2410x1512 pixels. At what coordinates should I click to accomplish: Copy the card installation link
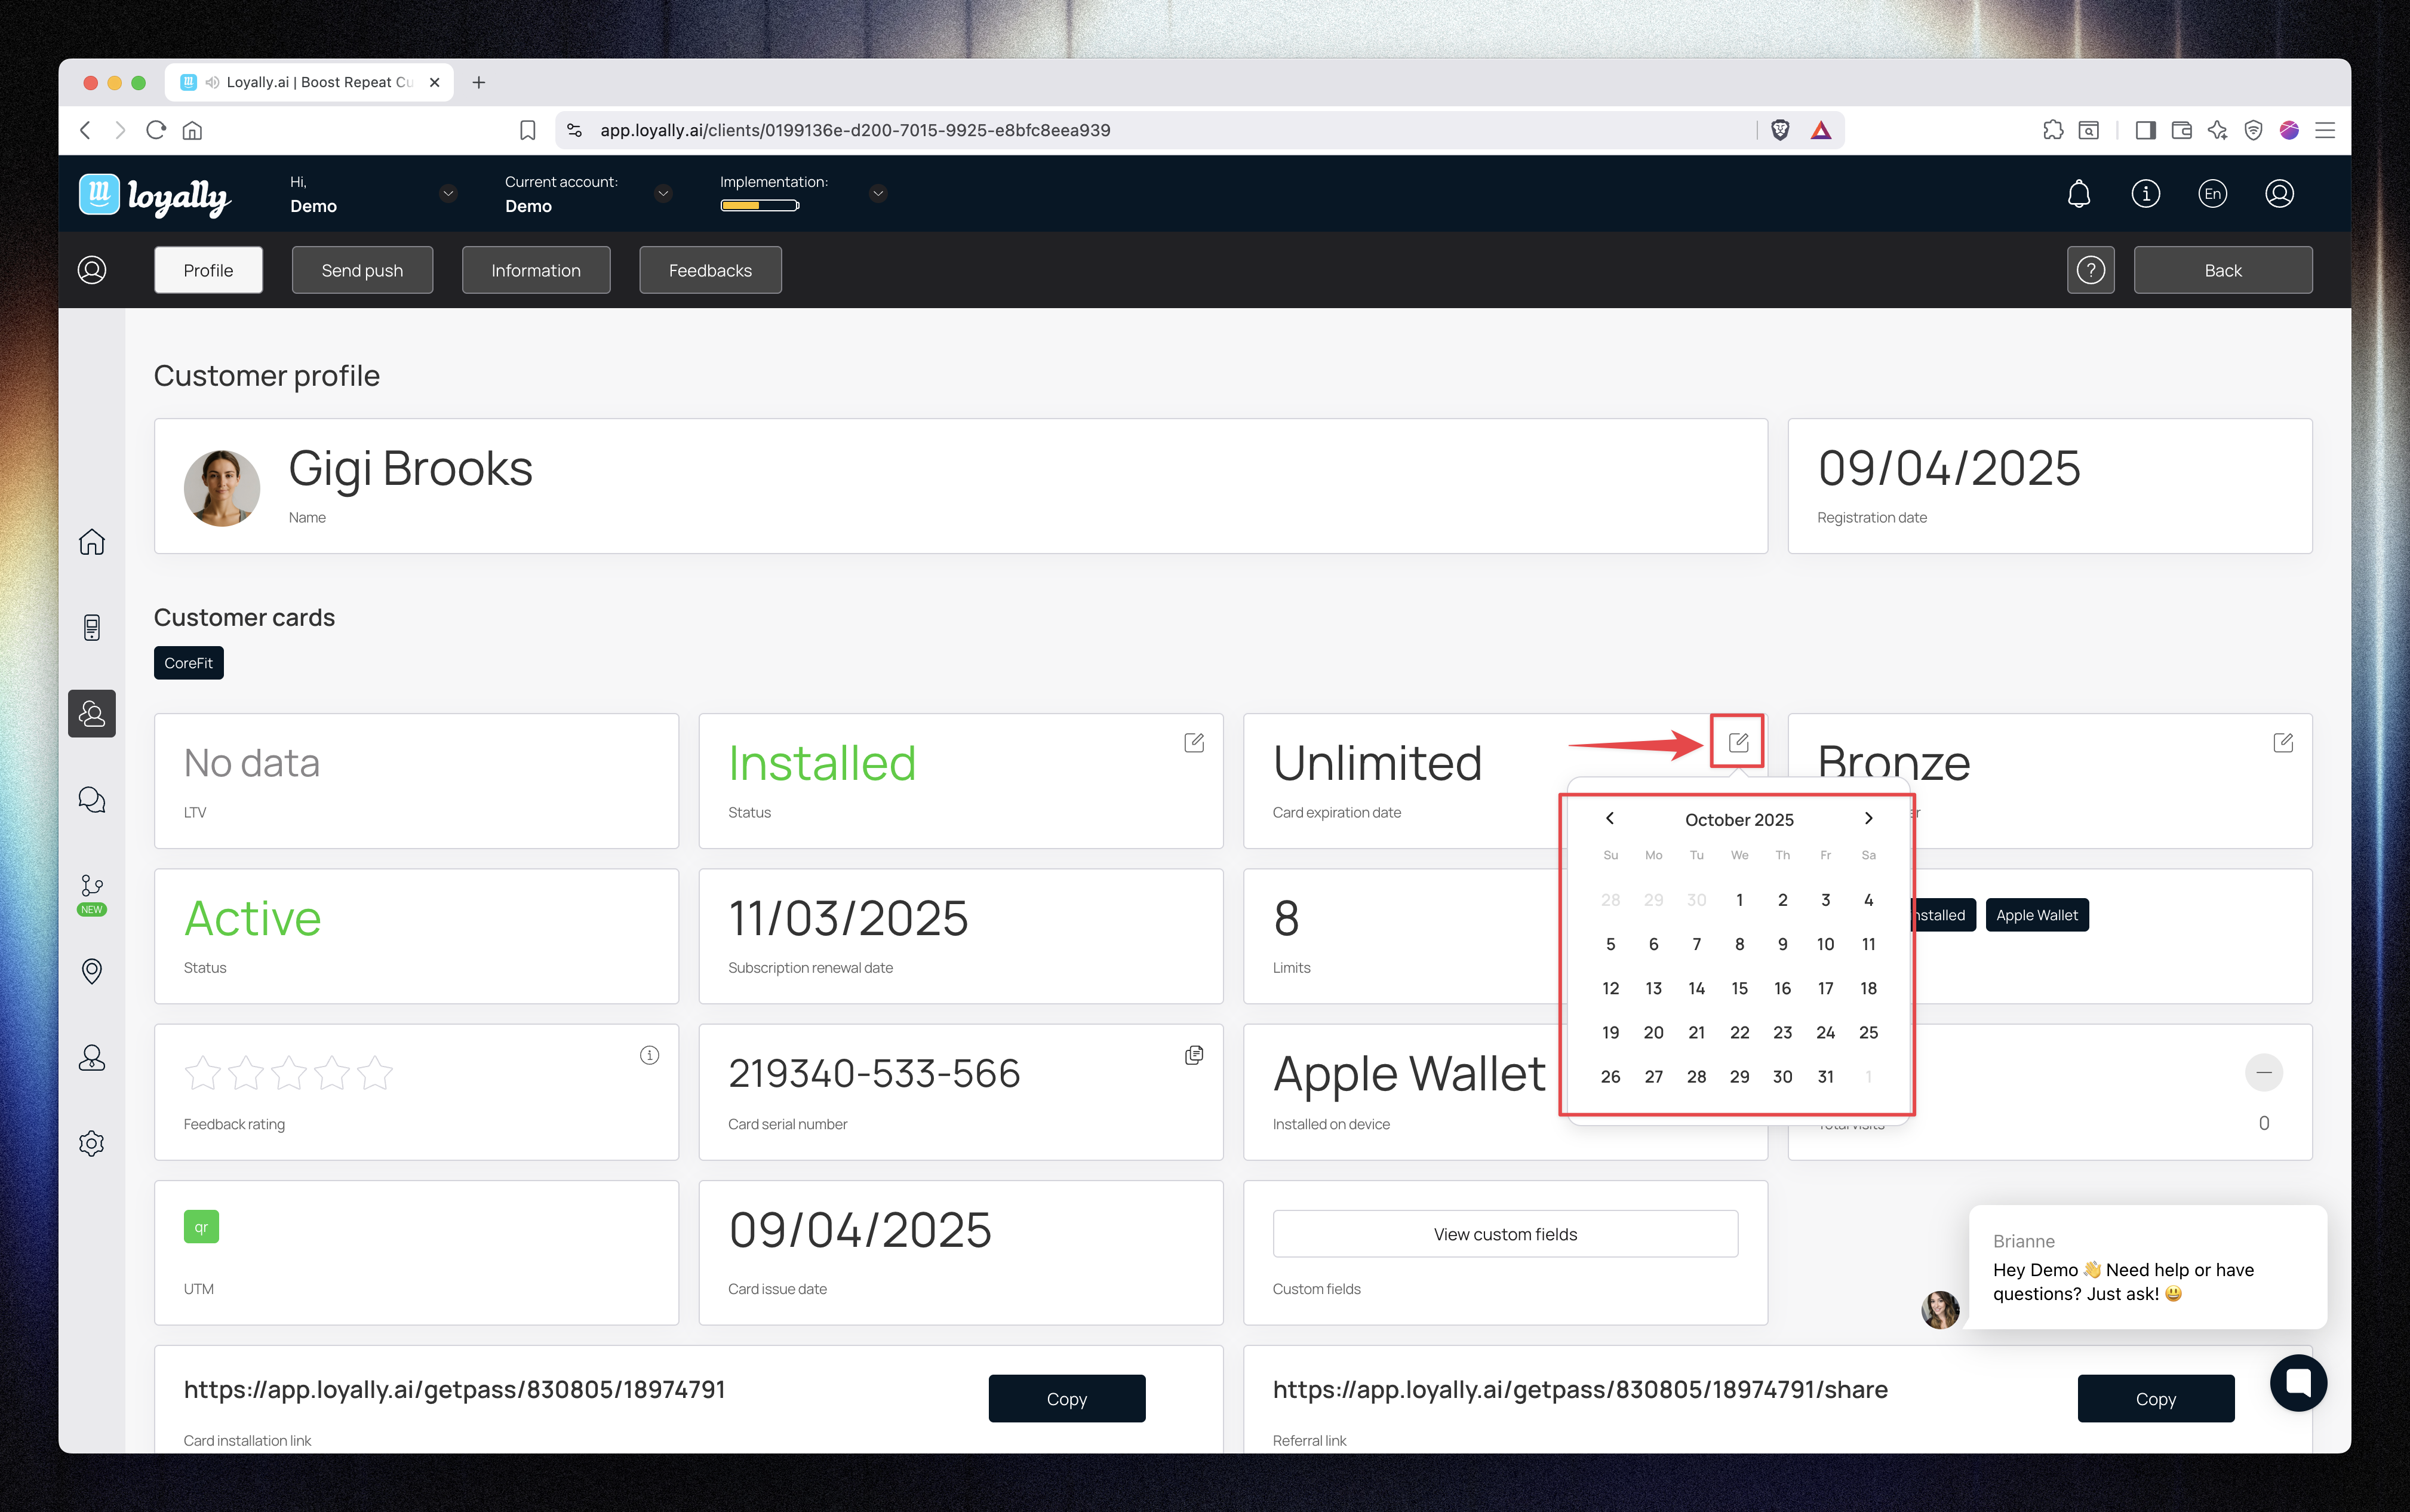[x=1066, y=1398]
